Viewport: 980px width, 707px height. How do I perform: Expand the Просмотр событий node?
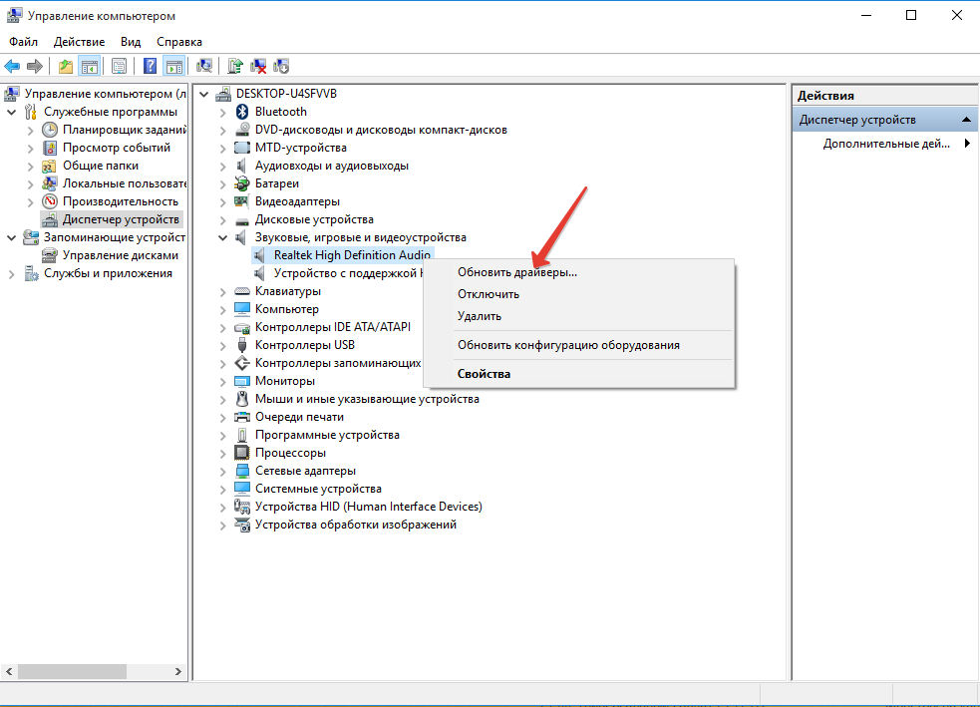[x=31, y=149]
